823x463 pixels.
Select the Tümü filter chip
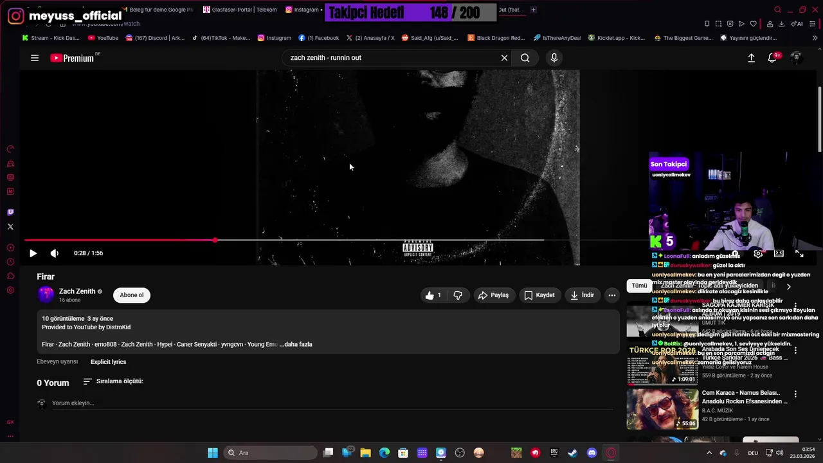click(x=639, y=286)
